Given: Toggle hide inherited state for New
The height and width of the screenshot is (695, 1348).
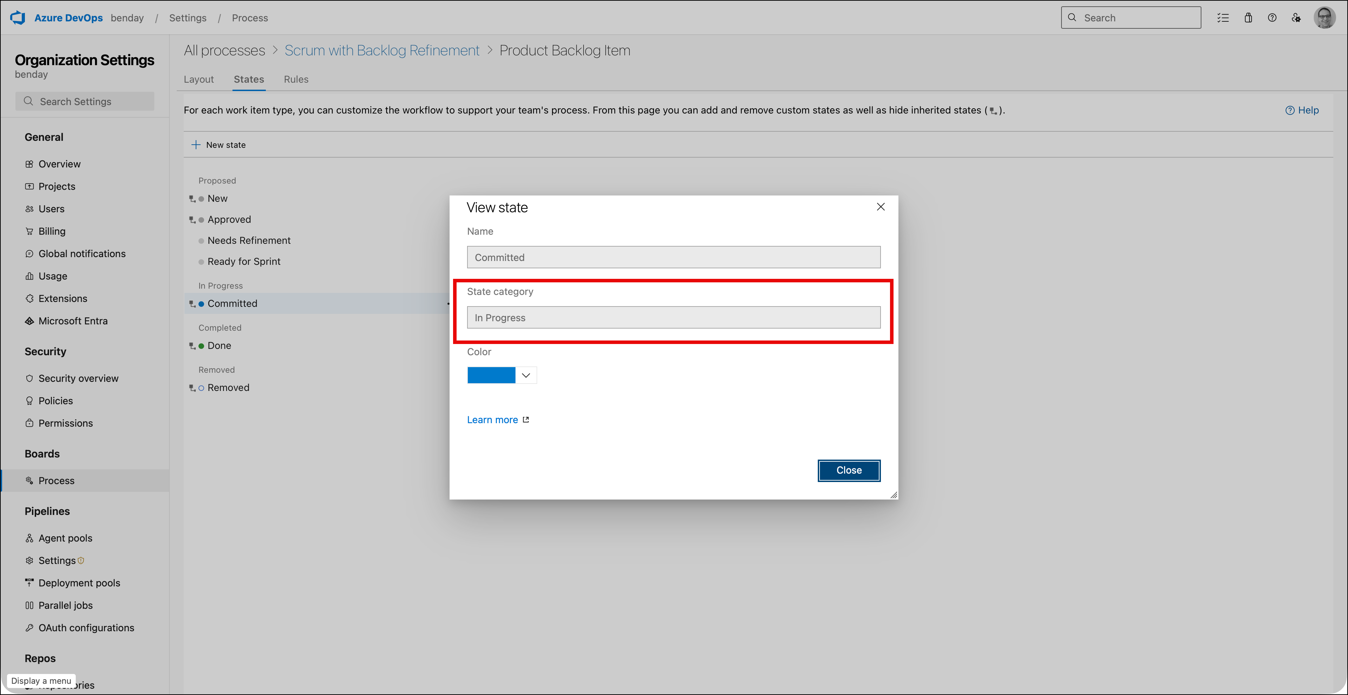Looking at the screenshot, I should pos(192,198).
